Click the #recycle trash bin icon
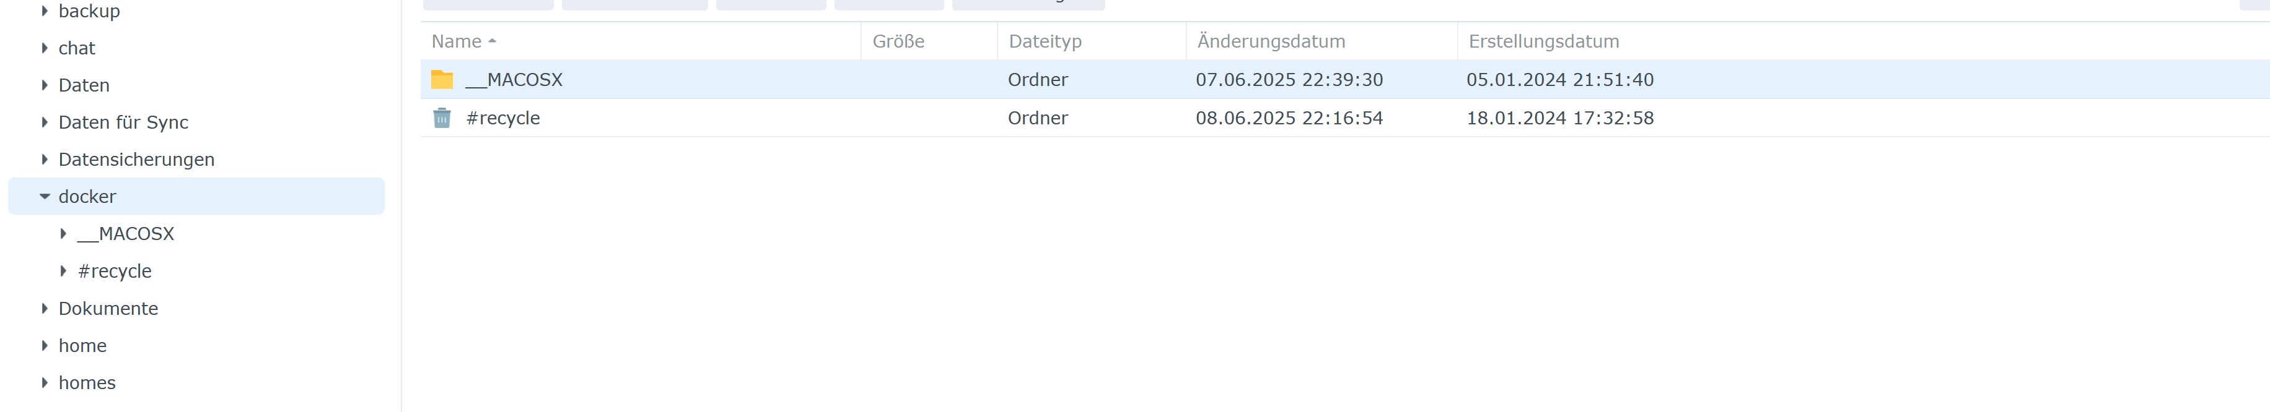The width and height of the screenshot is (2270, 412). [x=442, y=118]
